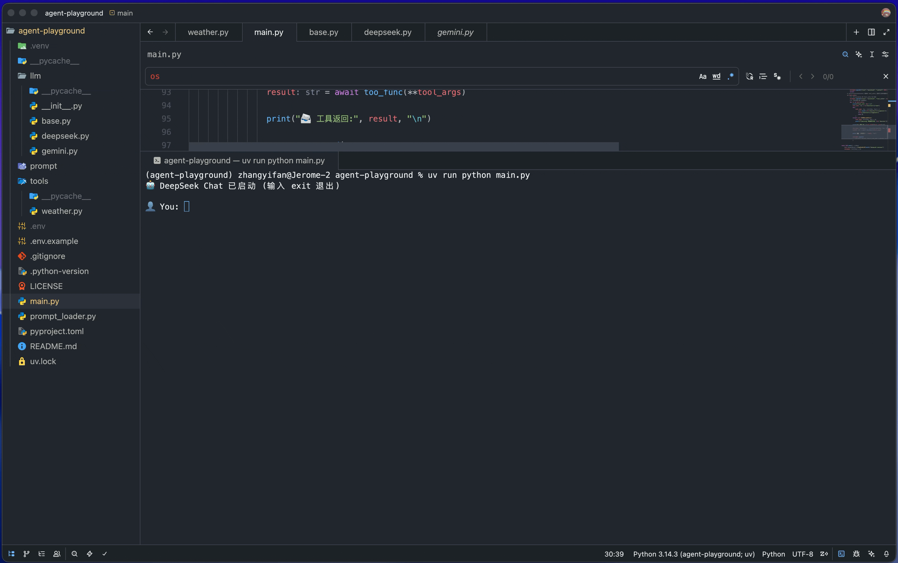Open the outline panel icon
This screenshot has width=898, height=563.
coord(42,554)
